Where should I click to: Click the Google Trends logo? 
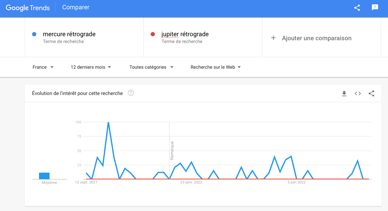tap(28, 8)
